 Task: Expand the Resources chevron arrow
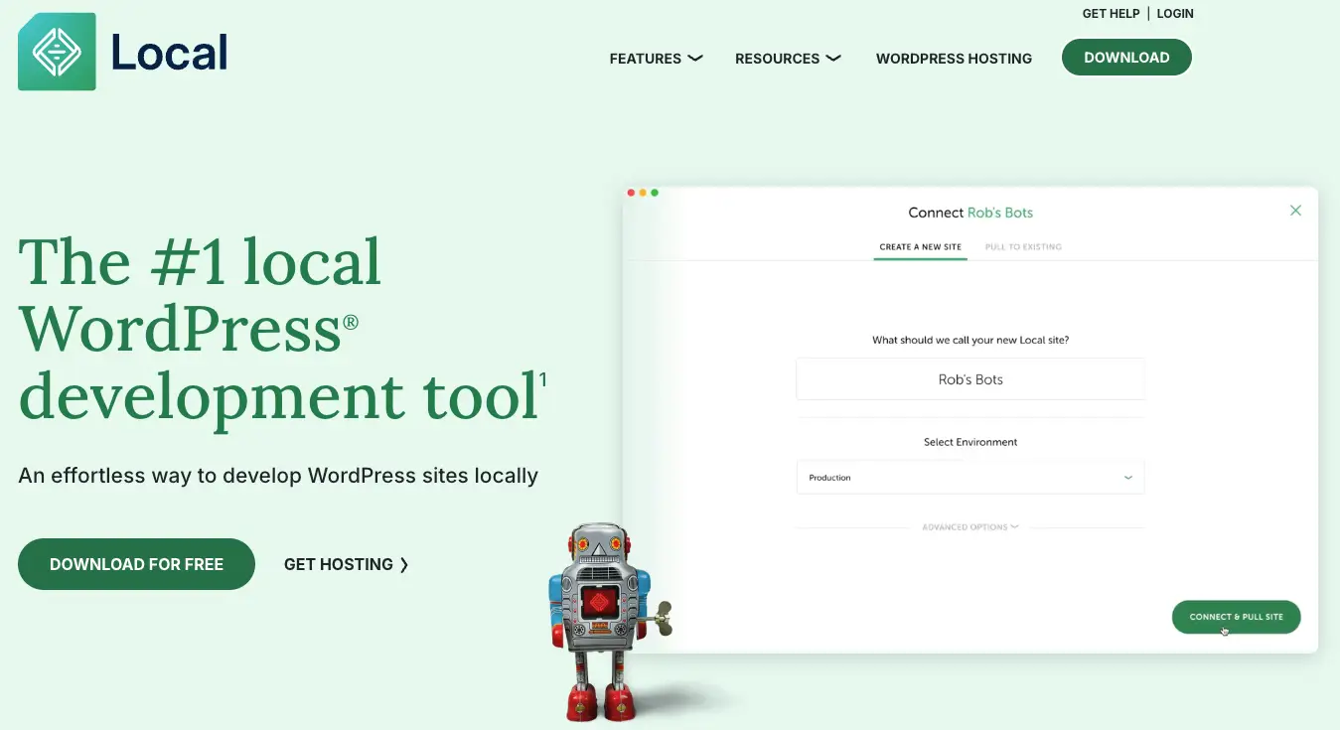(833, 58)
